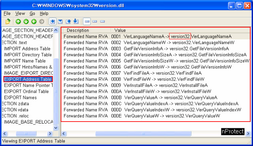Select row 000A VerInstallFileW
Viewport: 253px width, 146px height.
(156, 91)
